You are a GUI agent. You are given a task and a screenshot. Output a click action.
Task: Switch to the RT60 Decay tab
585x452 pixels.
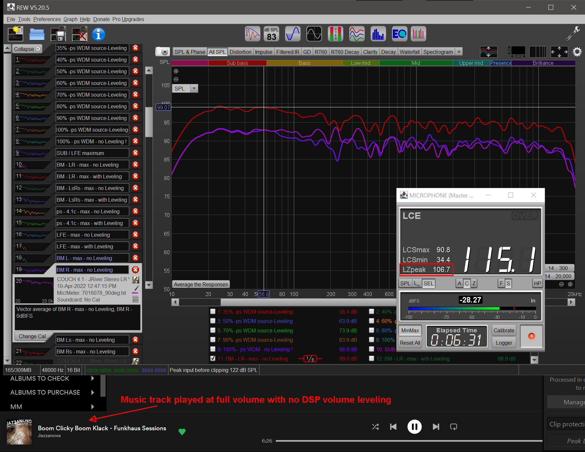pyautogui.click(x=345, y=52)
